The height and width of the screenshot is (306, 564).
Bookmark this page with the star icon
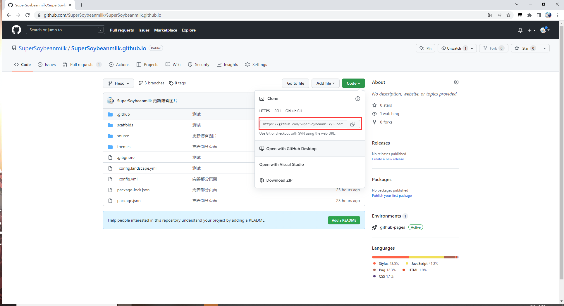tap(508, 15)
